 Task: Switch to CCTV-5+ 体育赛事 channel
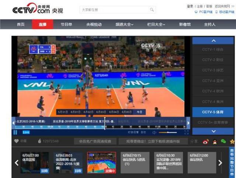click(x=213, y=123)
